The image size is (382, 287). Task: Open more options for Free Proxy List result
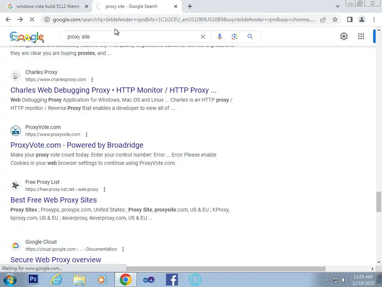click(x=104, y=189)
